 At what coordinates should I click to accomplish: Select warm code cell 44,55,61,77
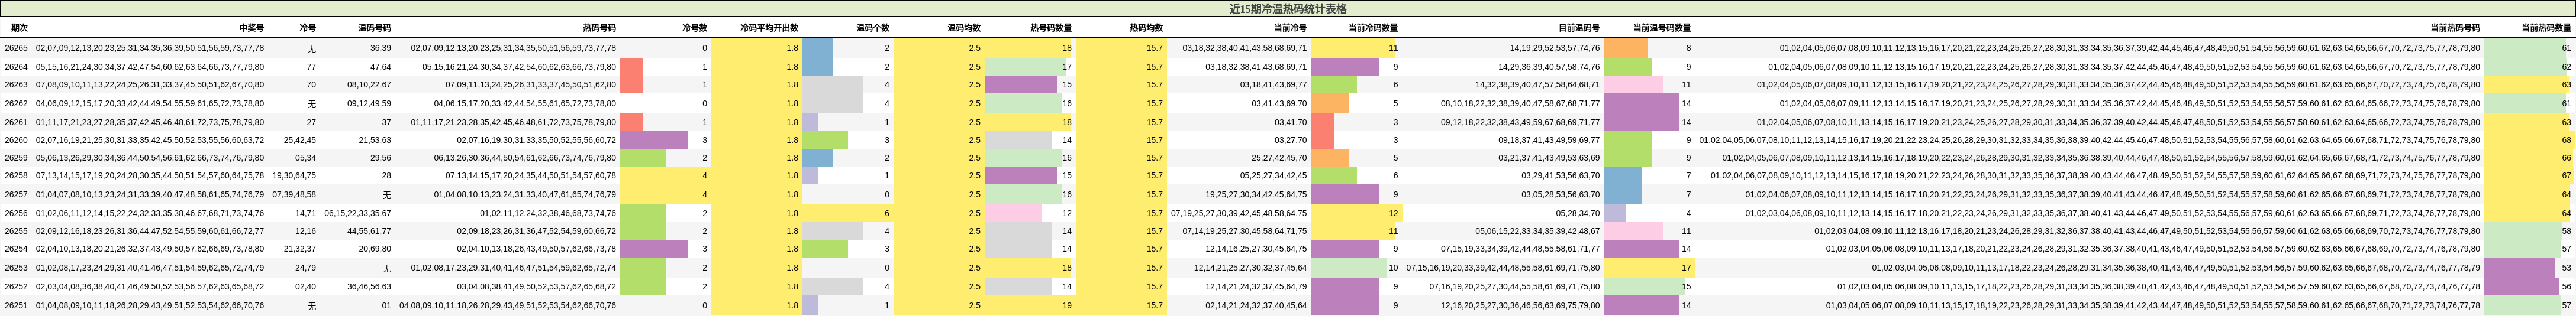(370, 230)
